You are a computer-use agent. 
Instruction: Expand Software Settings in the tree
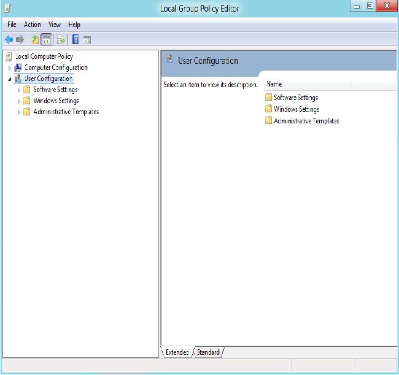point(18,90)
